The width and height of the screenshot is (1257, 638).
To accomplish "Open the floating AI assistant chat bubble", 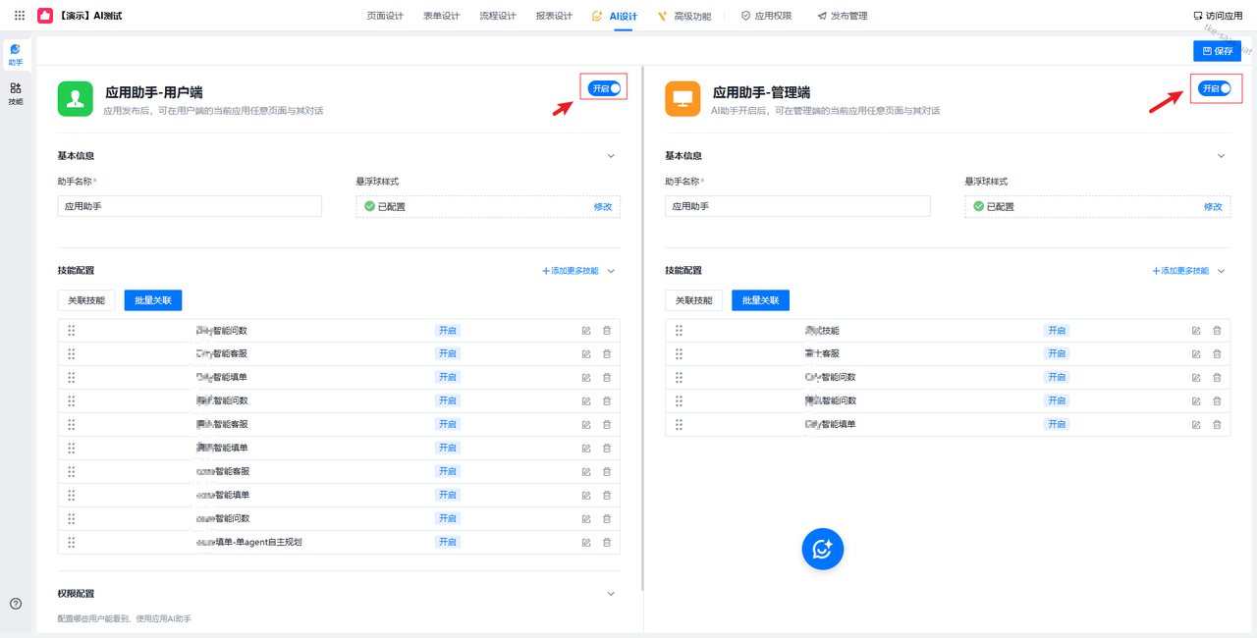I will (823, 549).
